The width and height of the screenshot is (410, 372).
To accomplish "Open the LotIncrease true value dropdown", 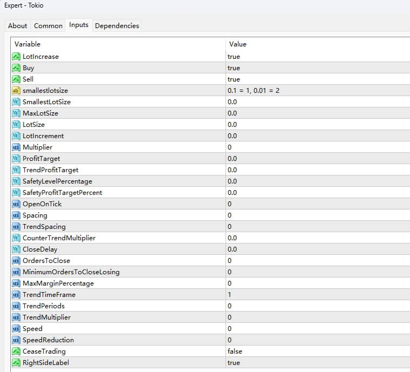I will point(234,57).
